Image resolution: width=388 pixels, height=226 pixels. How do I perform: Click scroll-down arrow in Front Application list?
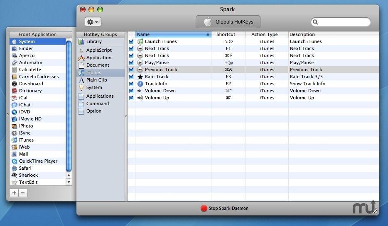[69, 182]
